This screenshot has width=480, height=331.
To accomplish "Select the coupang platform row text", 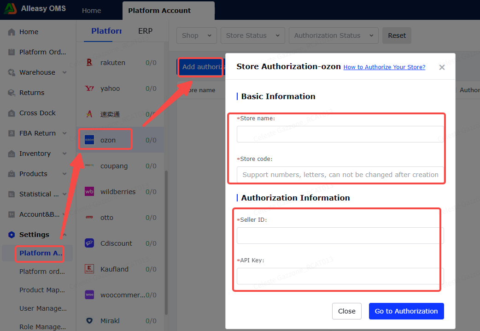I will pyautogui.click(x=114, y=166).
